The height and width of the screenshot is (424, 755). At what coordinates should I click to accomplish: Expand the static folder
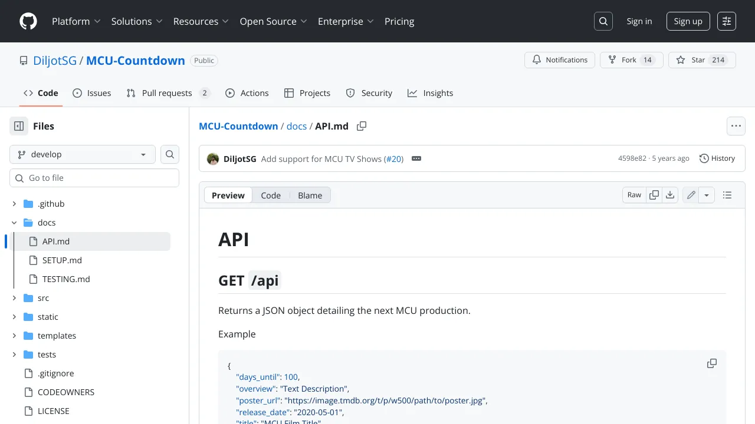[x=14, y=317]
